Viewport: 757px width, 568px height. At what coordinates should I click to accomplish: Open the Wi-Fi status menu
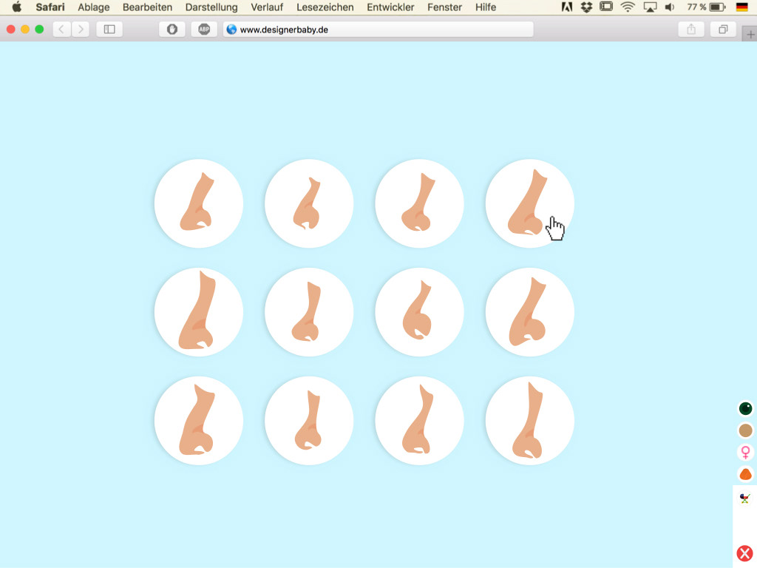[x=628, y=7]
